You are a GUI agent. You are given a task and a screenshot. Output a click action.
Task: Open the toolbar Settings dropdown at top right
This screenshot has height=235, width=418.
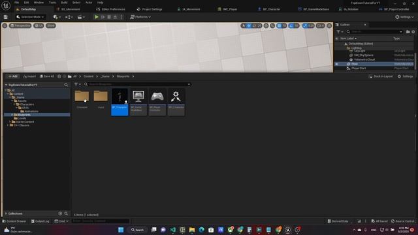coord(404,17)
